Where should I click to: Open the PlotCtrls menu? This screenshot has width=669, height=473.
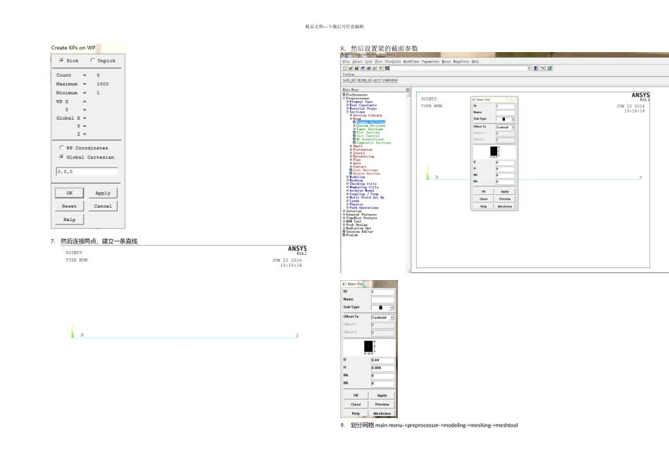(393, 61)
